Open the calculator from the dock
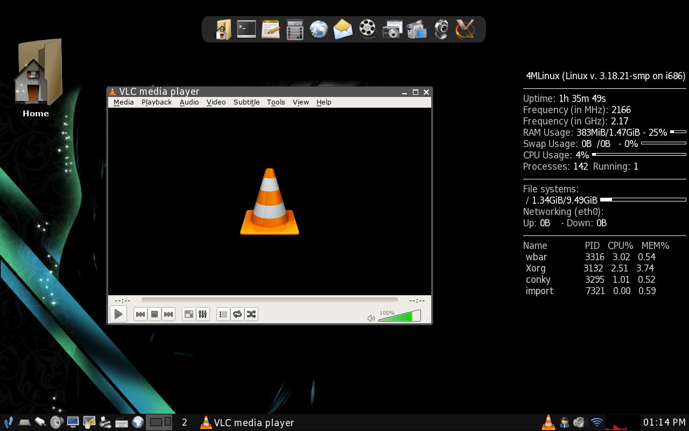This screenshot has height=431, width=689. (x=294, y=29)
